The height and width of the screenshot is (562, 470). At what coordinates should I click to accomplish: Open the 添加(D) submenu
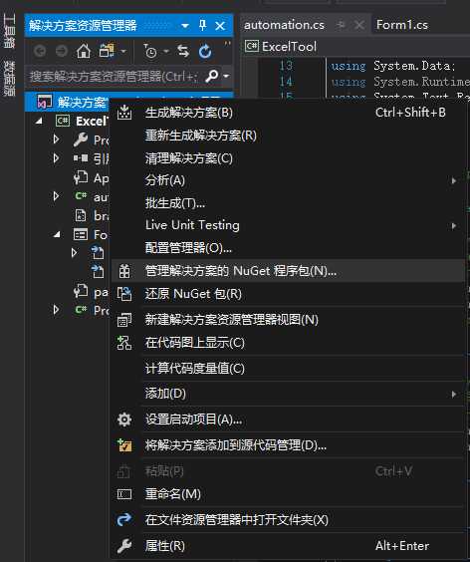tap(288, 394)
